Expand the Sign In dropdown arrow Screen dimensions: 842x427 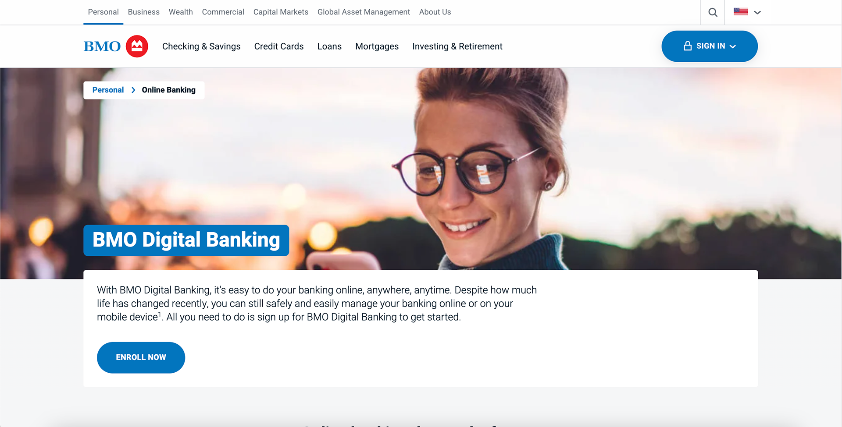(732, 46)
